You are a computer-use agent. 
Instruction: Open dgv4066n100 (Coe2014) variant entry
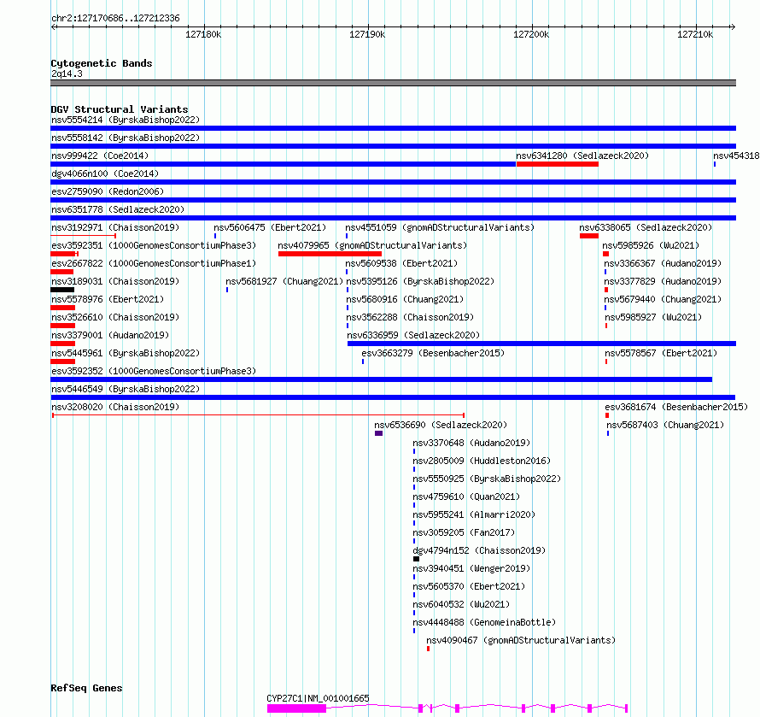(105, 173)
